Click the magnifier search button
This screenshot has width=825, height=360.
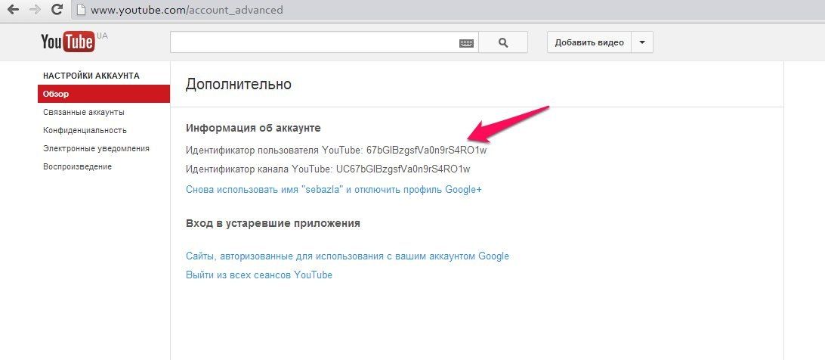[503, 42]
